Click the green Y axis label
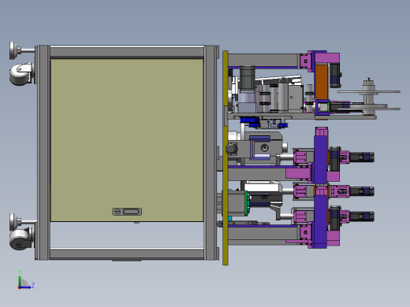Image resolution: width=410 pixels, height=307 pixels. [x=20, y=272]
